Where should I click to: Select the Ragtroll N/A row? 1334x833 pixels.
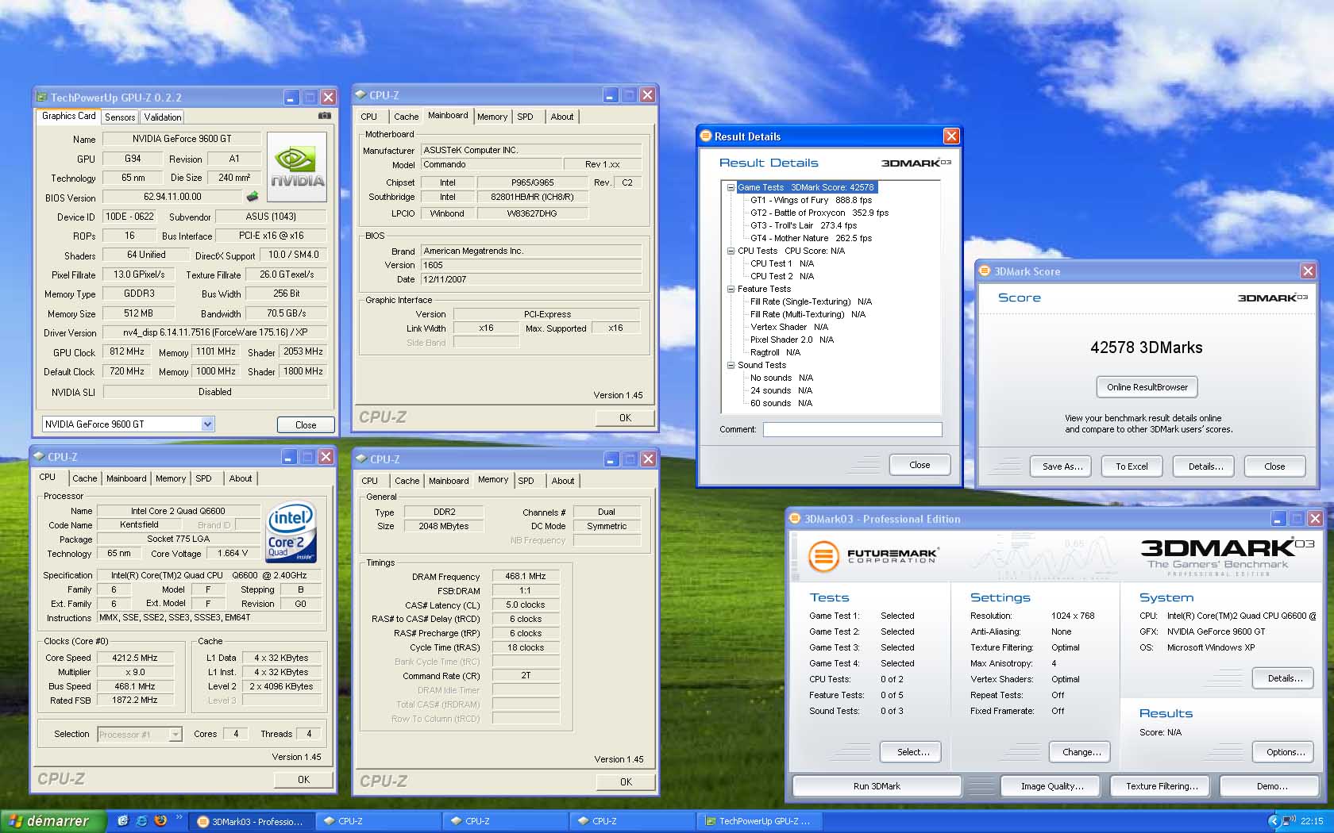[775, 352]
